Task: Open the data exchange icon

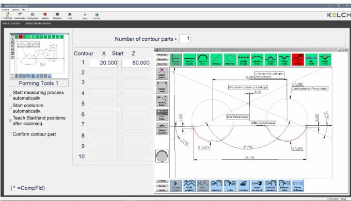Action: pyautogui.click(x=257, y=186)
